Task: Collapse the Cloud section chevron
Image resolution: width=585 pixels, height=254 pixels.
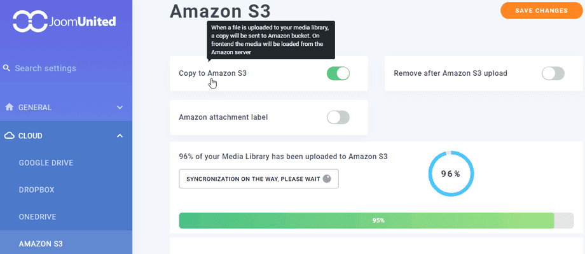Action: (120, 136)
